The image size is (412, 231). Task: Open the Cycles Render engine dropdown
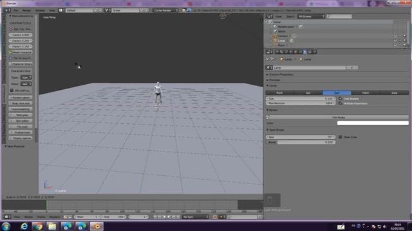(x=165, y=10)
